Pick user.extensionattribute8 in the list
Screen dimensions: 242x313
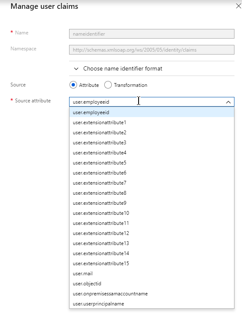[x=152, y=193]
